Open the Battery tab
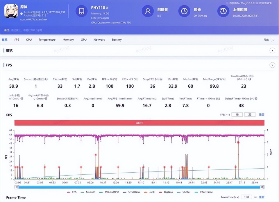This screenshot has width=279, height=202. coord(117,40)
